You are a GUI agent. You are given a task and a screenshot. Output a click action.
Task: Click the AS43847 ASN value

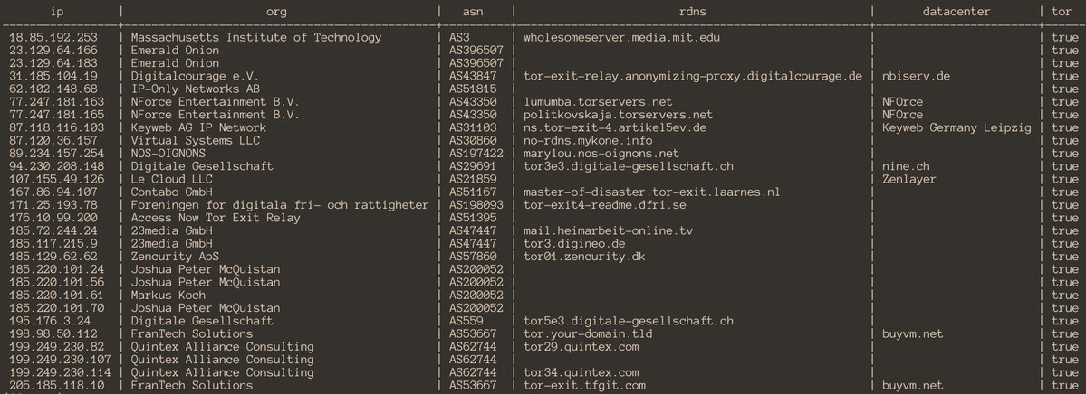pyautogui.click(x=475, y=77)
